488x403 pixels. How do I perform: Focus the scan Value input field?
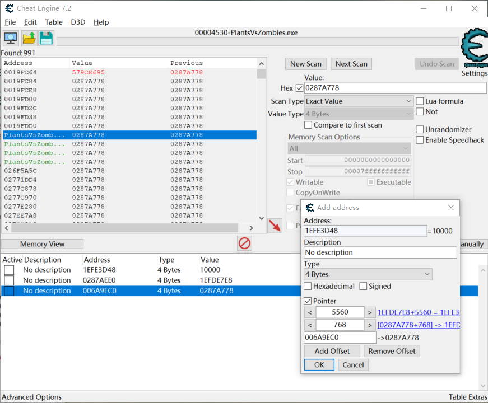[395, 88]
